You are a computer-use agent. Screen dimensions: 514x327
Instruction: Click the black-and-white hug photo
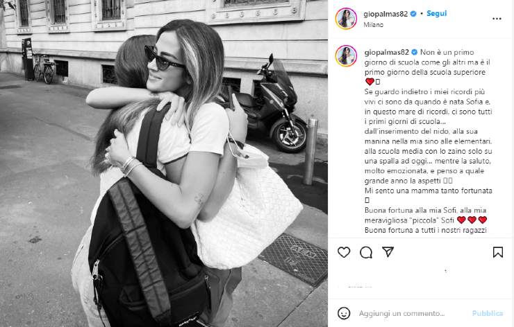point(164,163)
